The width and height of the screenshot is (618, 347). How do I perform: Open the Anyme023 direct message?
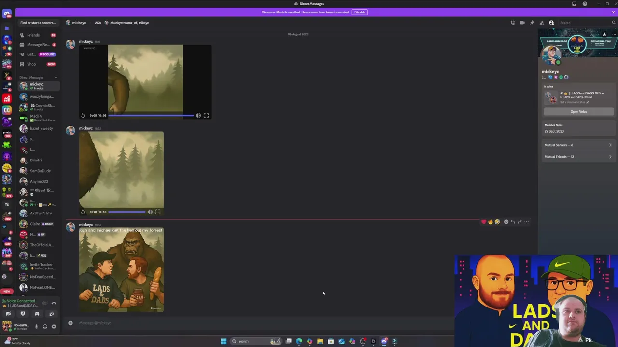38,181
